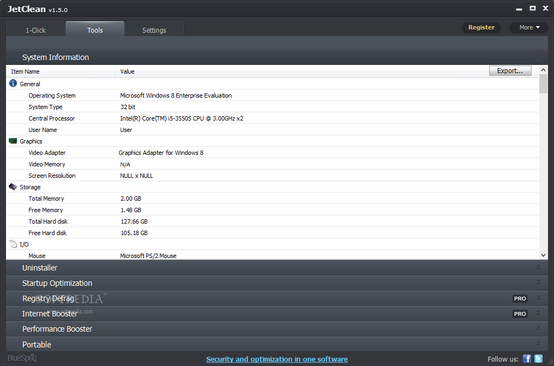
Task: Select the Free Memory row
Action: pos(272,209)
